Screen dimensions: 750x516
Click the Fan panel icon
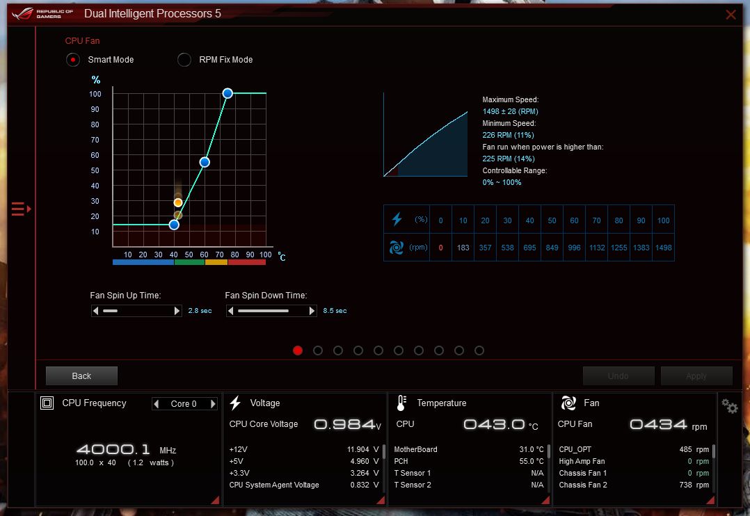click(x=568, y=403)
